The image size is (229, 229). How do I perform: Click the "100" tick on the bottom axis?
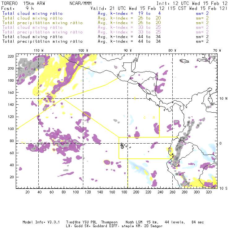76,192
